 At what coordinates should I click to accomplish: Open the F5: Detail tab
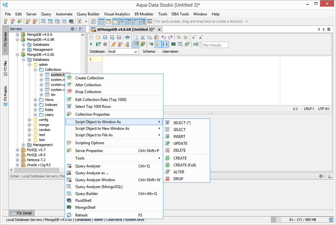(22, 213)
